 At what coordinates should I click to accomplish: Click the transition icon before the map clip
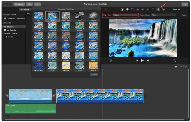pos(7,96)
